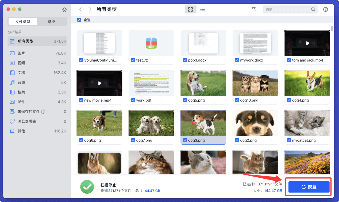Viewport: 339px width, 202px height.
Task: Uncheck the dog3.png file checkbox
Action: click(185, 140)
